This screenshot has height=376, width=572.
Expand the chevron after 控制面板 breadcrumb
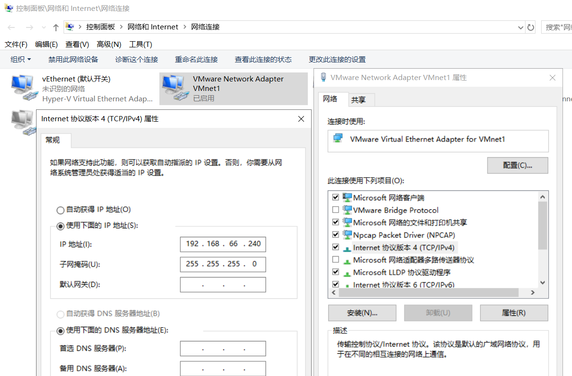[121, 27]
